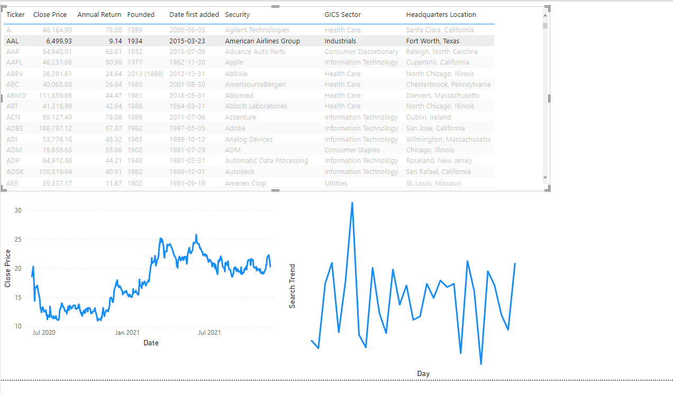The height and width of the screenshot is (394, 673).
Task: Select the ABBV ticker cell
Action: (15, 74)
